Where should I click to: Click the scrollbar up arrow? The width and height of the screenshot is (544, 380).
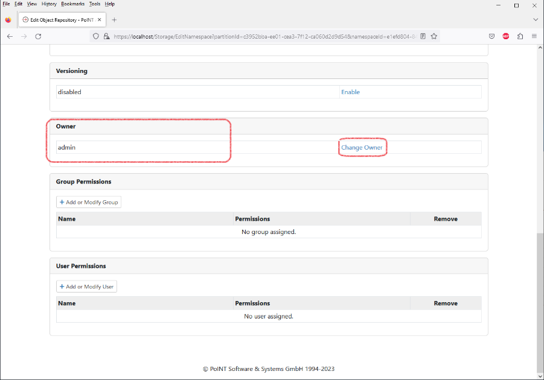[x=540, y=48]
